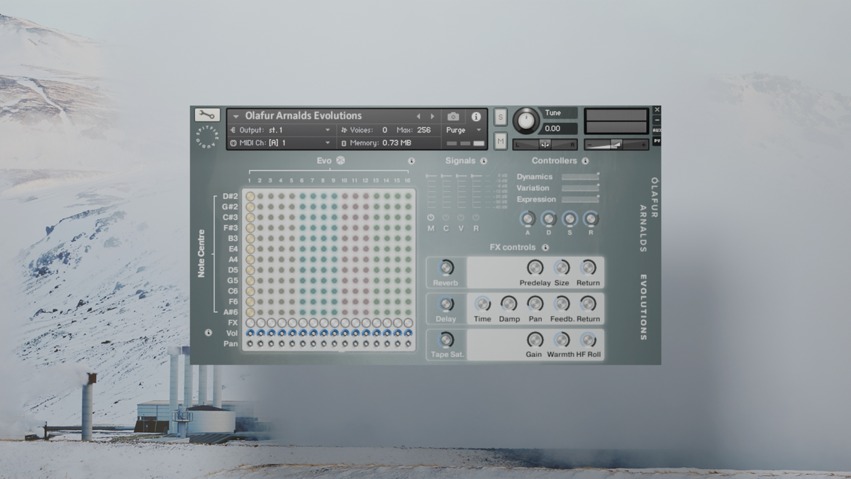Image resolution: width=851 pixels, height=479 pixels.
Task: Click the Evo randomize dice icon
Action: [x=340, y=161]
